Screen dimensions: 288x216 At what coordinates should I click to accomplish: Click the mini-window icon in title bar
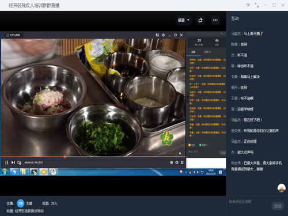click(x=248, y=5)
